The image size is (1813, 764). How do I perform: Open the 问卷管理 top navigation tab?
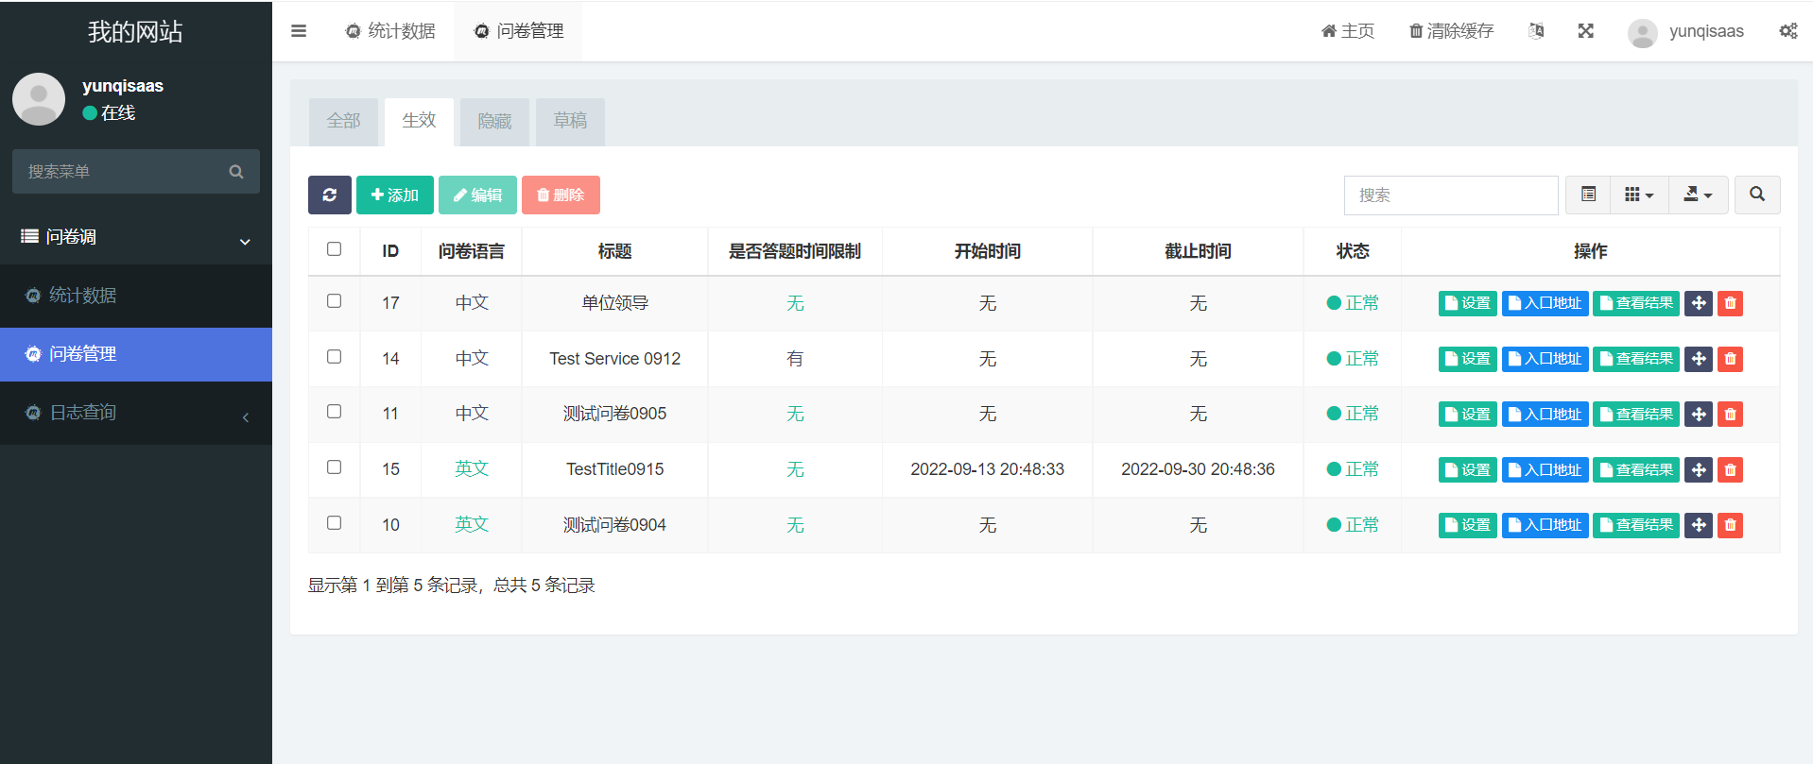click(x=518, y=31)
